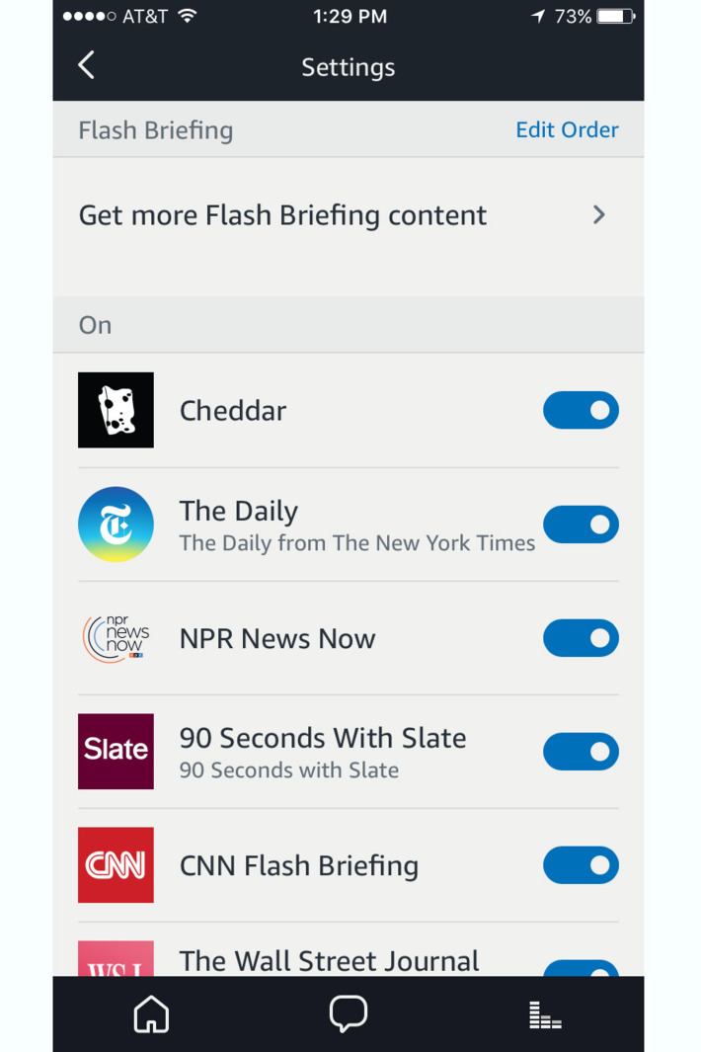Screen dimensions: 701x1052
Task: Tap the CNN Flash Briefing label
Action: [x=298, y=865]
